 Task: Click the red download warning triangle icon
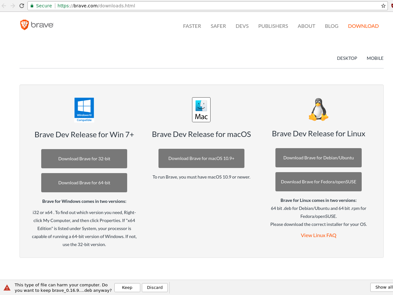[7, 288]
